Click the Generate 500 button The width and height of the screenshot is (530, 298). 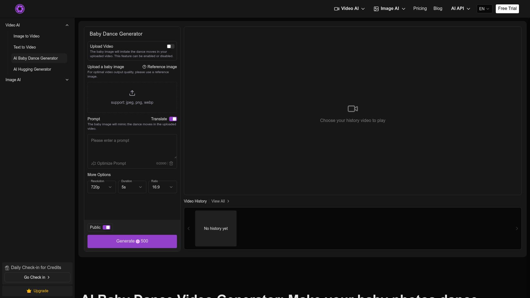click(x=132, y=241)
